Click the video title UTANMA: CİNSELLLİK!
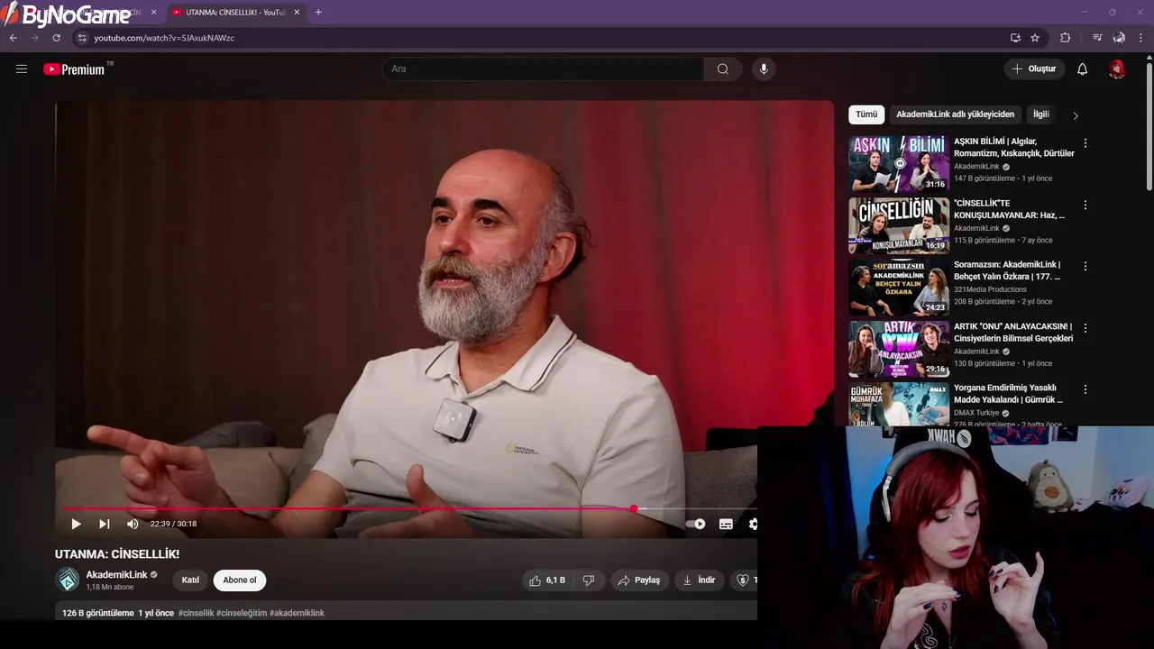This screenshot has width=1154, height=649. [x=117, y=554]
